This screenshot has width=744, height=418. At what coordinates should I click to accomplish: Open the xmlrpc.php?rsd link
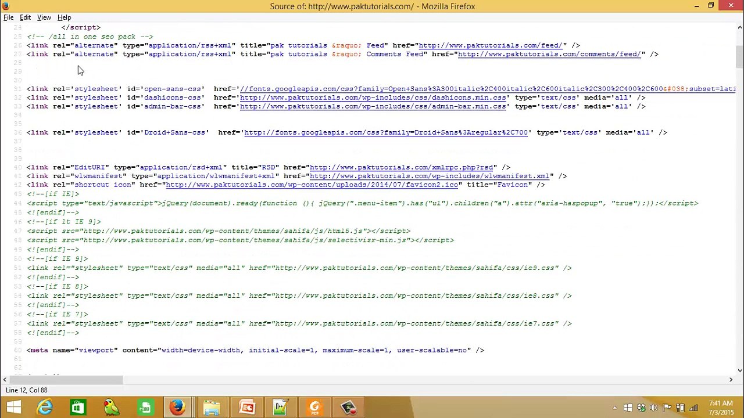(401, 167)
